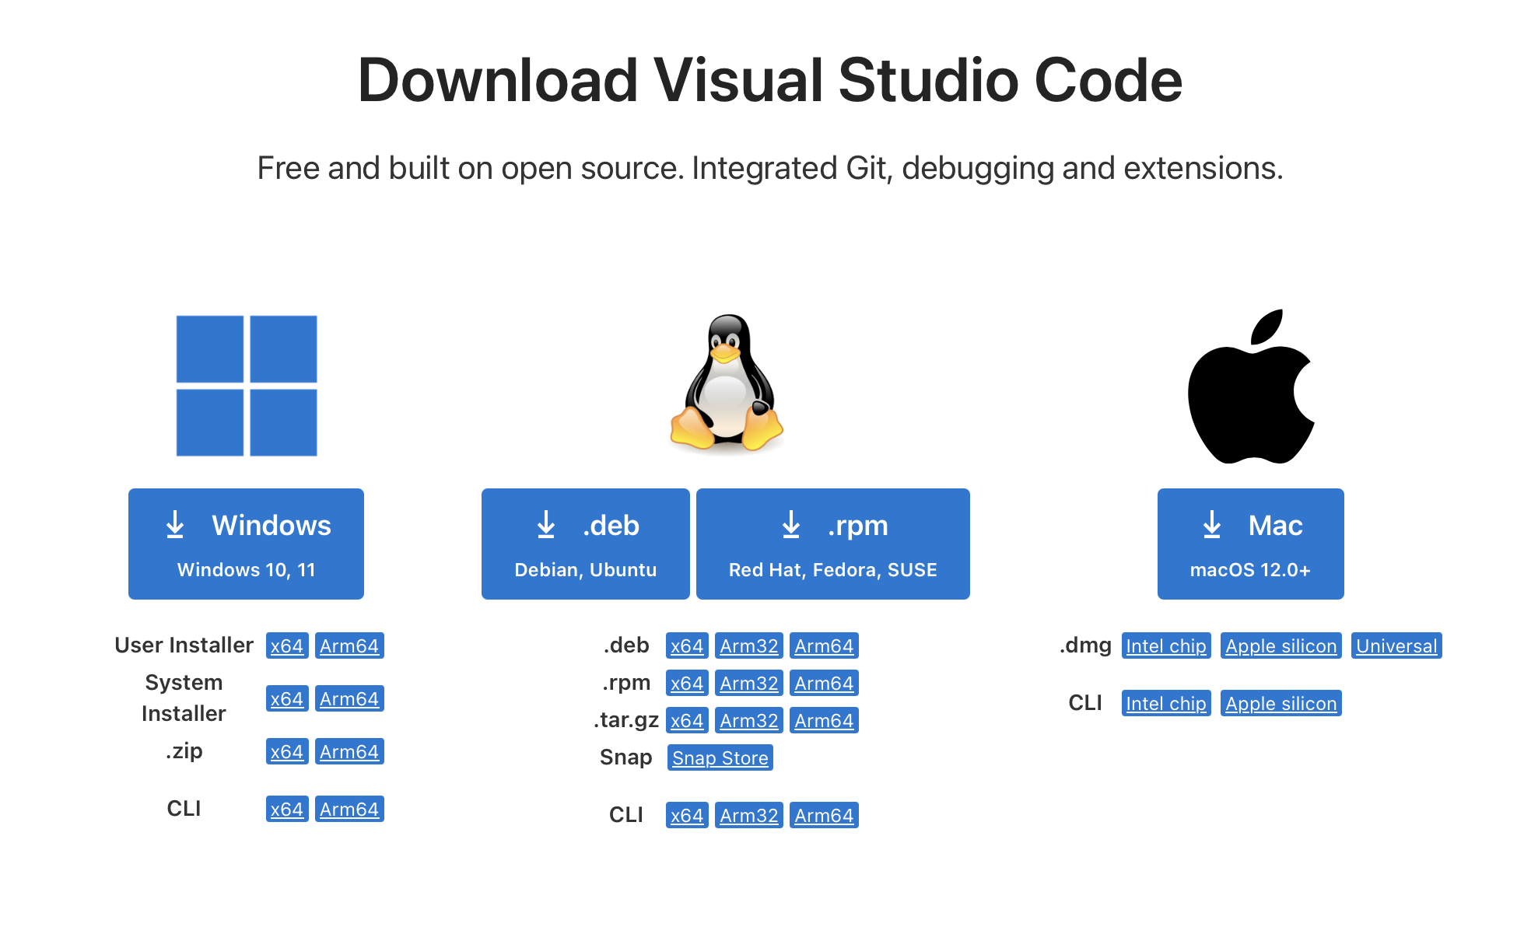Download the Universal .dmg
Screen dimensions: 1517x941
click(1396, 645)
